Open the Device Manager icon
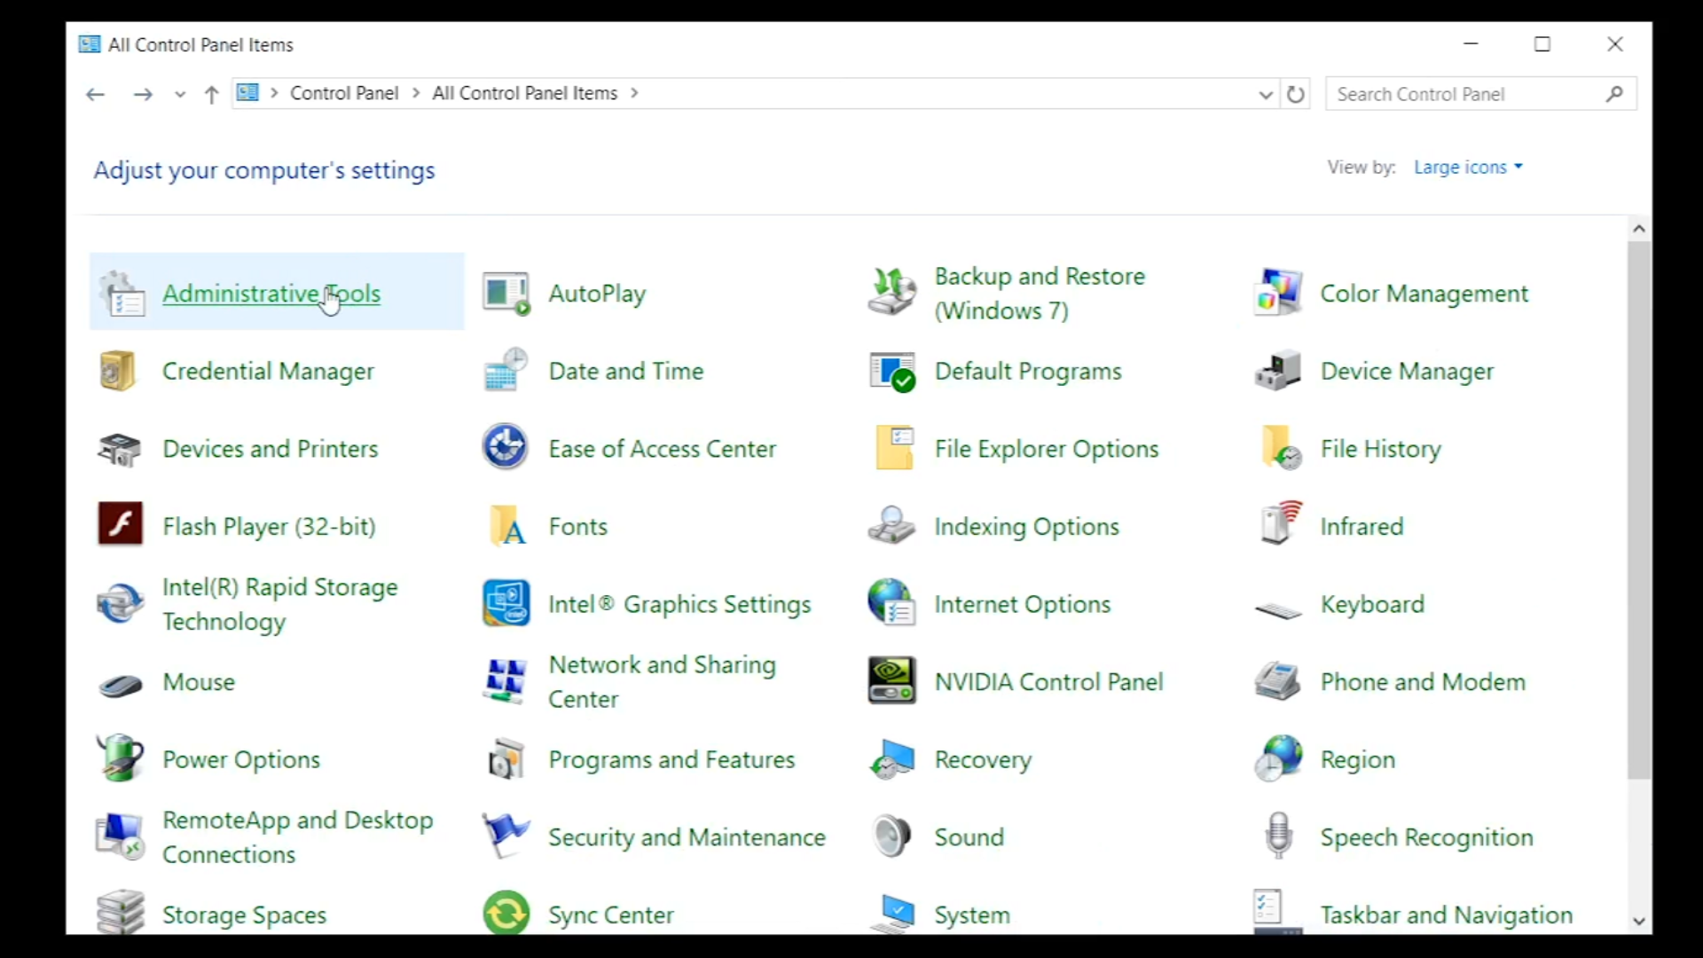The width and height of the screenshot is (1703, 958). pyautogui.click(x=1277, y=371)
